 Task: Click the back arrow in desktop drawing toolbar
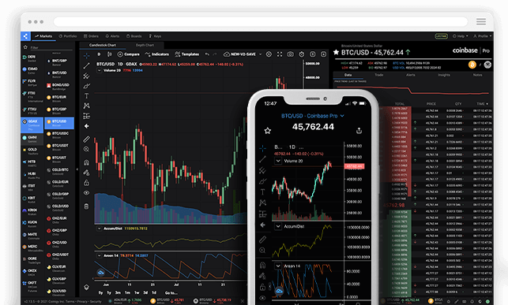86,126
